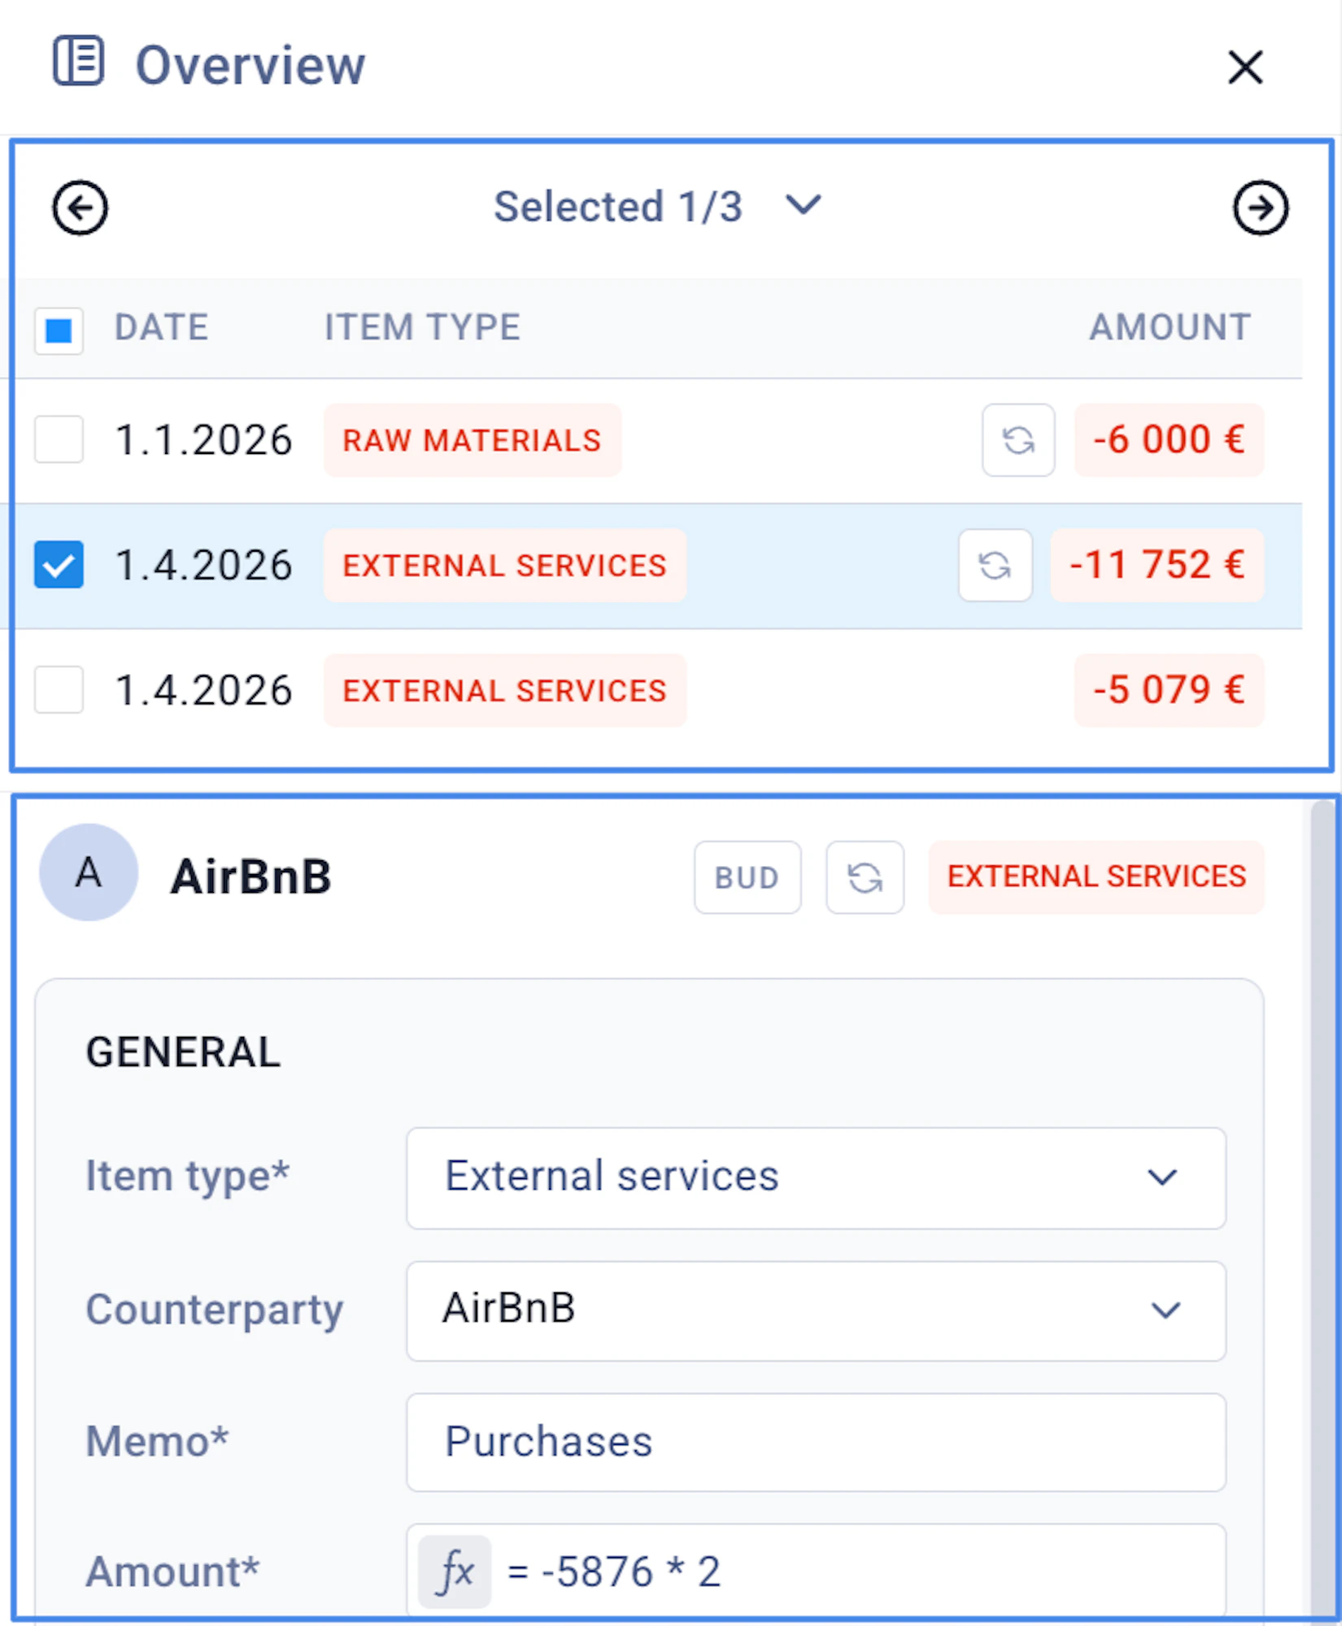
Task: Go to previous item with left arrow
Action: pyautogui.click(x=80, y=208)
